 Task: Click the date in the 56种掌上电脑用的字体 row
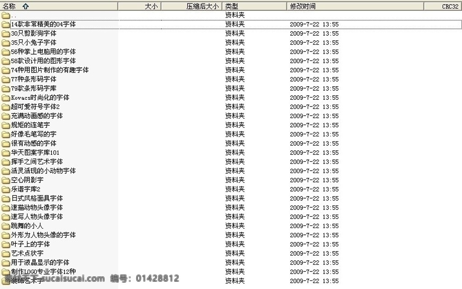[x=314, y=52]
